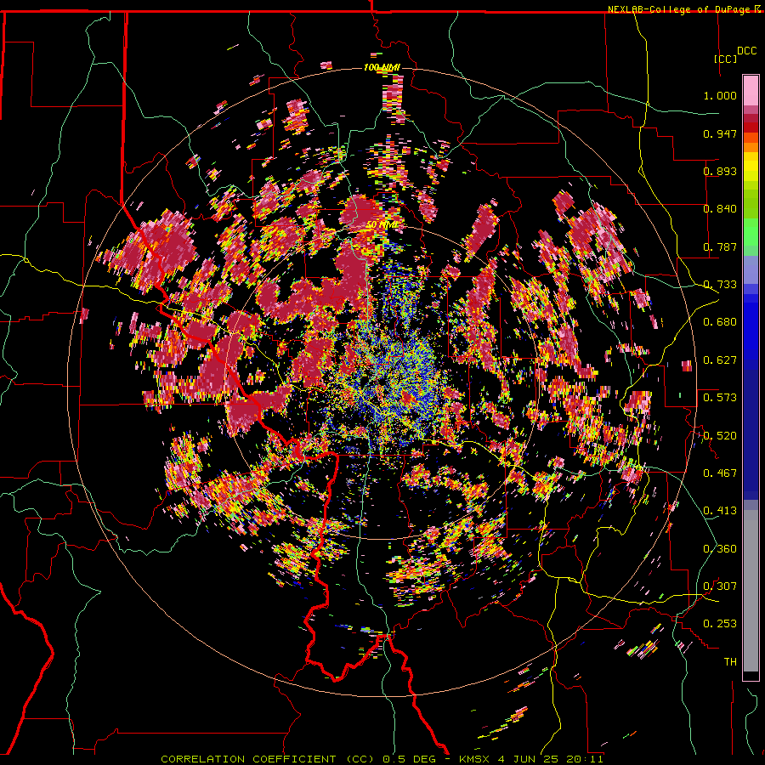Select the 1.000 scale value
This screenshot has height=765, width=765.
tap(720, 95)
